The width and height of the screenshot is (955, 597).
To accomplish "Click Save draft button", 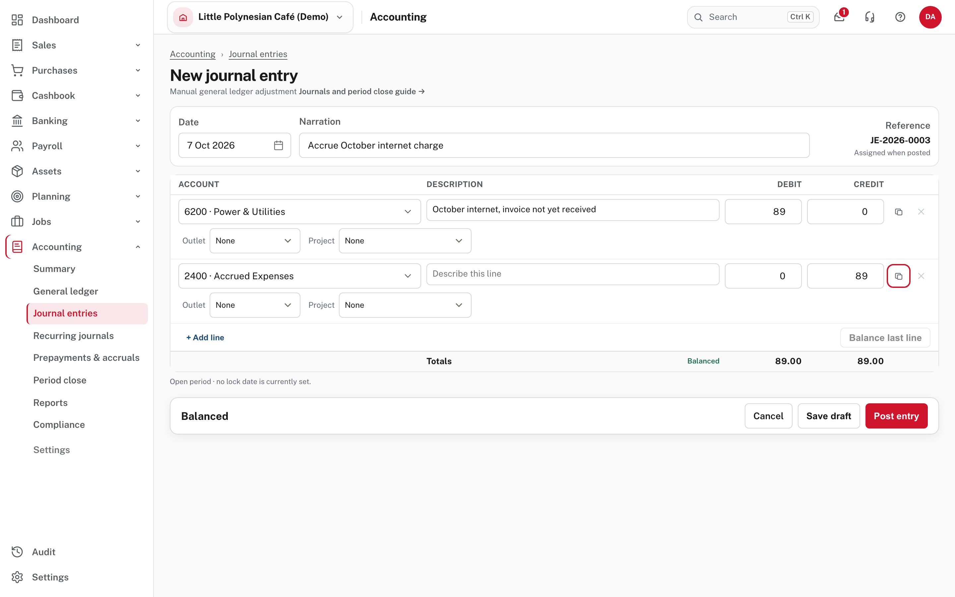I will coord(829,416).
